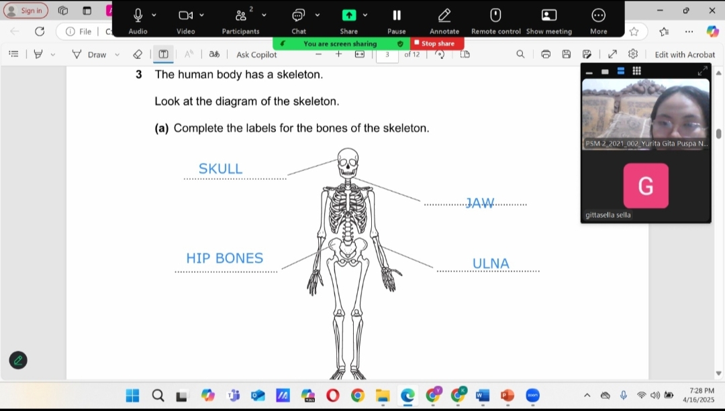Image resolution: width=725 pixels, height=411 pixels.
Task: Select the PDF highlight tool
Action: (38, 54)
